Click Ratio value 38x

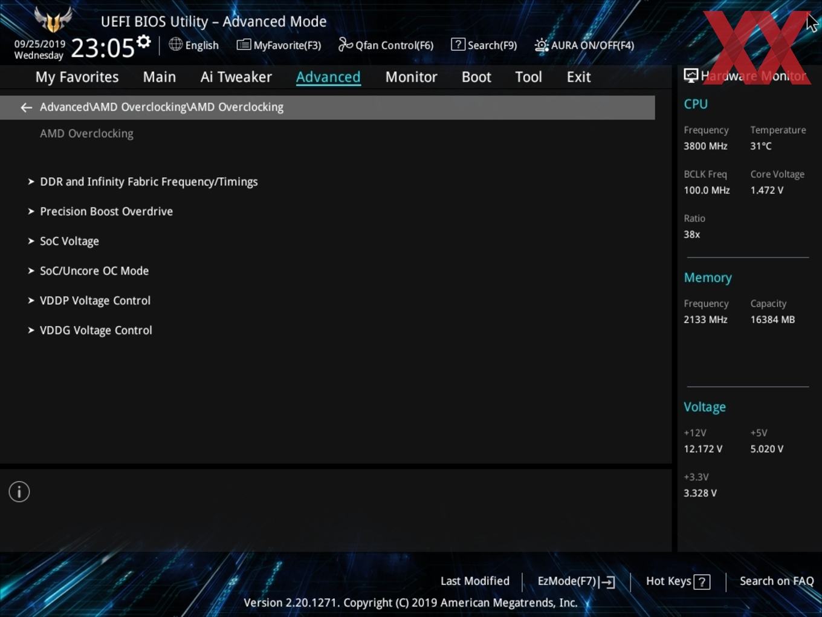pyautogui.click(x=691, y=234)
